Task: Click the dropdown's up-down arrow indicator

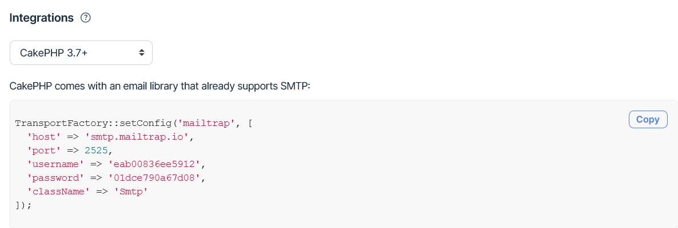Action: pyautogui.click(x=141, y=52)
